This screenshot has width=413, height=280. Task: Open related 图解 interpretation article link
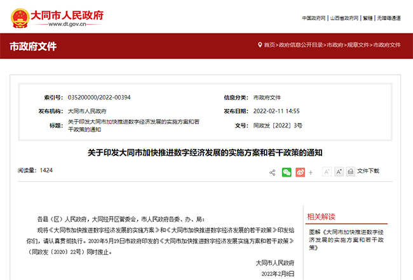[x=346, y=240]
